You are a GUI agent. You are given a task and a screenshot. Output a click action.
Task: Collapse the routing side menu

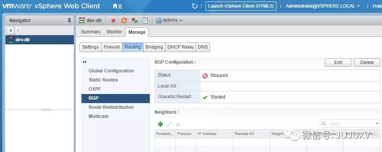pyautogui.click(x=84, y=62)
